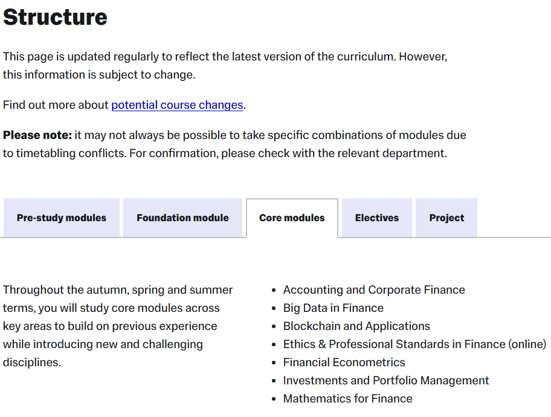Select the Core modules tab
The image size is (551, 417).
(292, 218)
